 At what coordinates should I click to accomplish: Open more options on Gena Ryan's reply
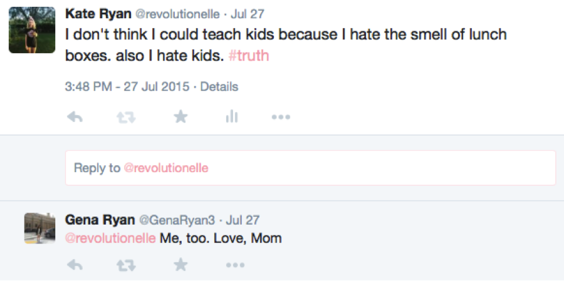[235, 265]
